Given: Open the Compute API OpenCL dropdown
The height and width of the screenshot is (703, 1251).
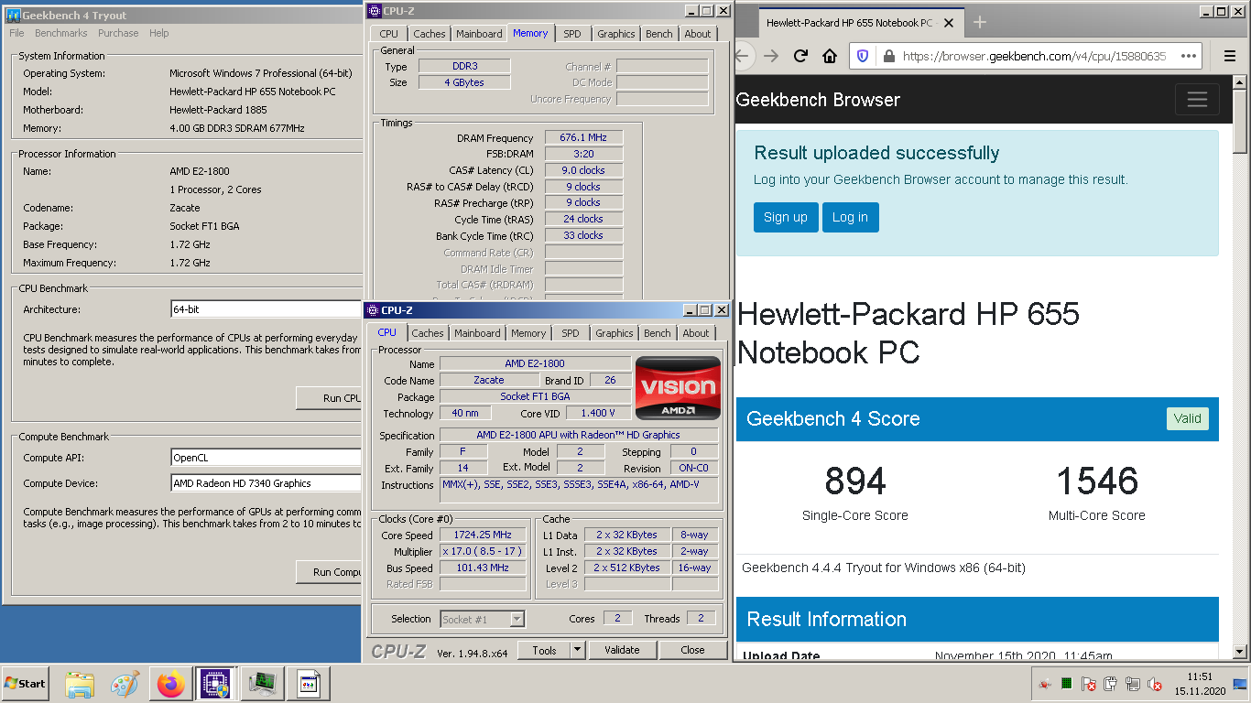Looking at the screenshot, I should (266, 457).
